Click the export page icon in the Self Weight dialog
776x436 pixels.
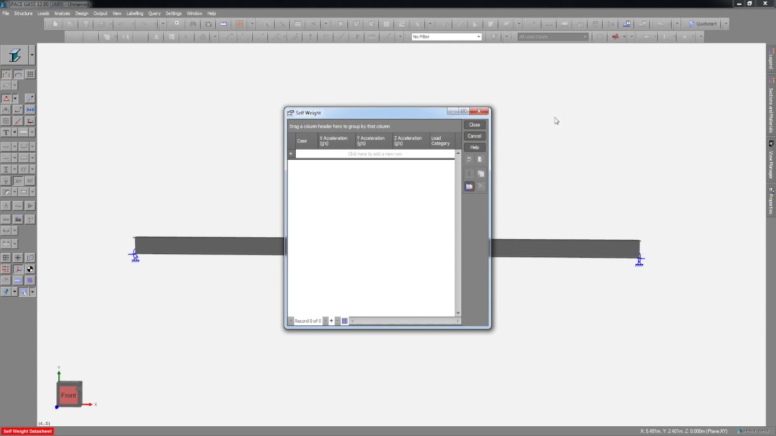pyautogui.click(x=480, y=160)
